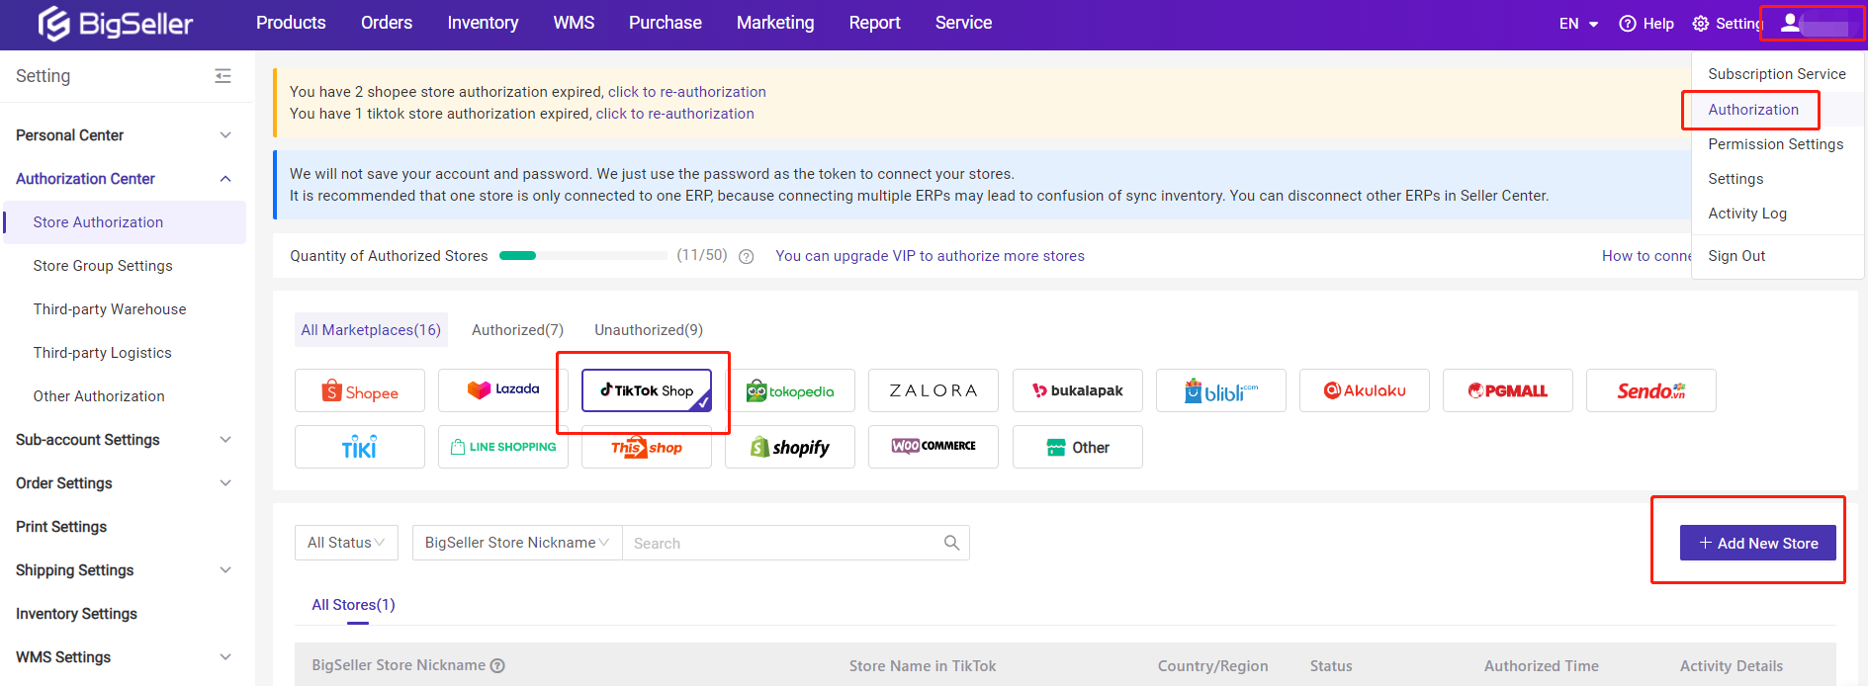
Task: Select the Shopify marketplace tile
Action: 790,447
